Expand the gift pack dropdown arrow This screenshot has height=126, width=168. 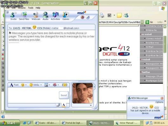(58, 85)
